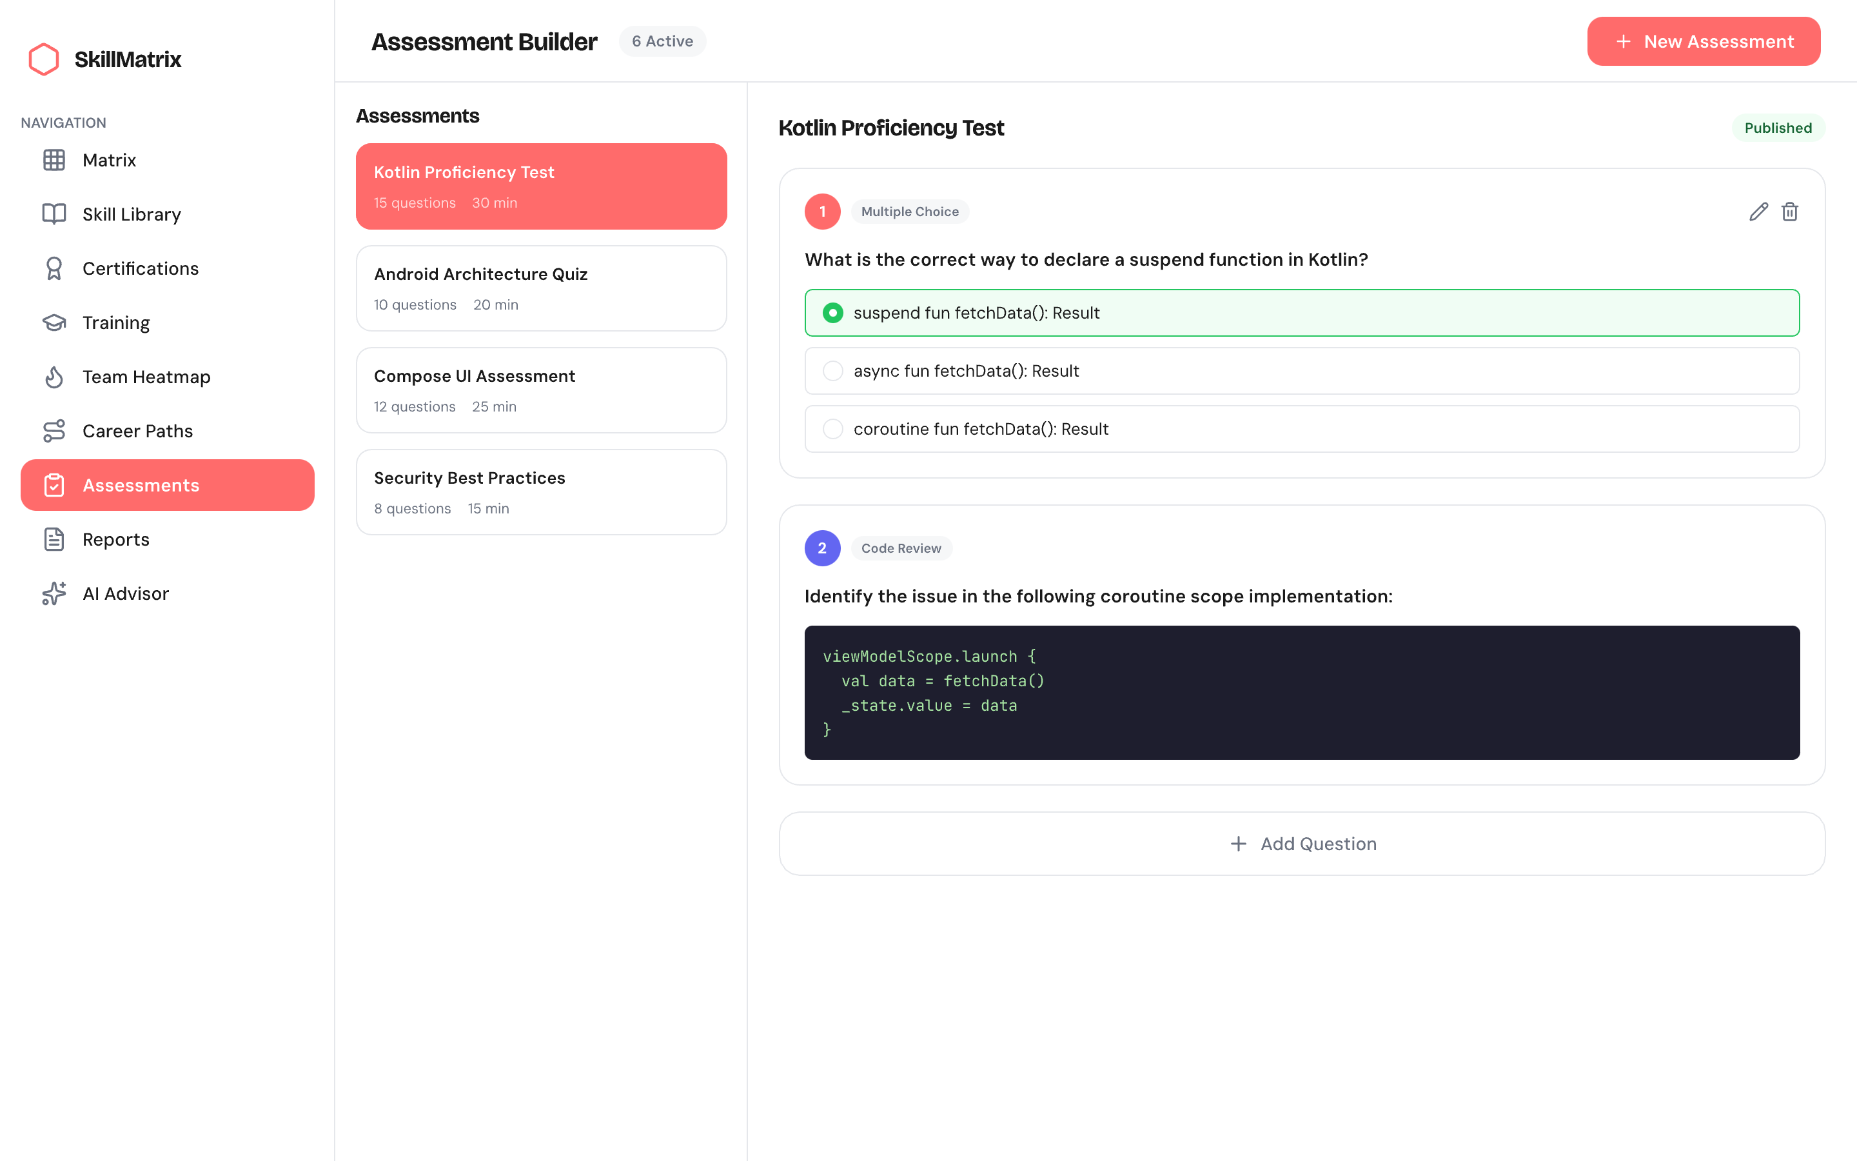
Task: Click the Published status badge
Action: 1778,128
